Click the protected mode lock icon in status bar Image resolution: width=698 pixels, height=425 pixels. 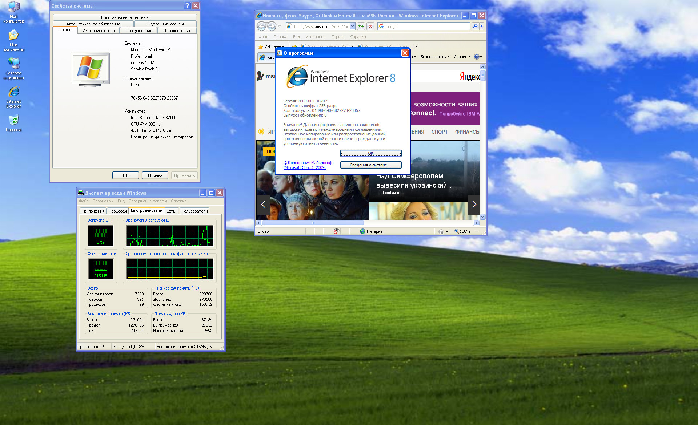(441, 231)
